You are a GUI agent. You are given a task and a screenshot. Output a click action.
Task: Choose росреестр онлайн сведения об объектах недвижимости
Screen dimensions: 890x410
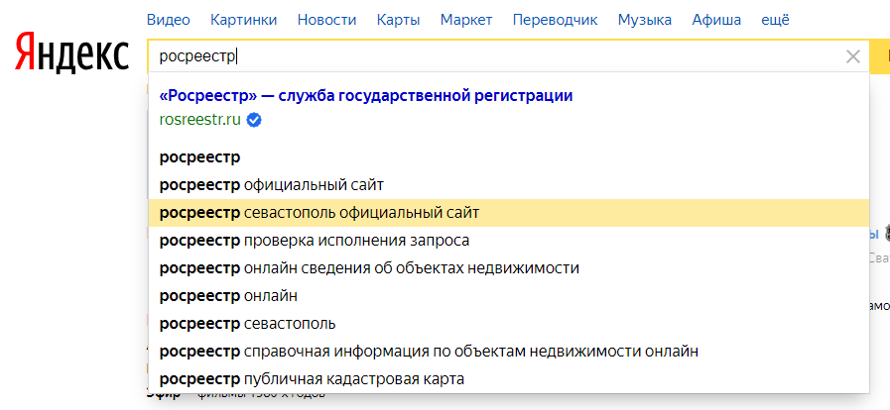(x=509, y=268)
